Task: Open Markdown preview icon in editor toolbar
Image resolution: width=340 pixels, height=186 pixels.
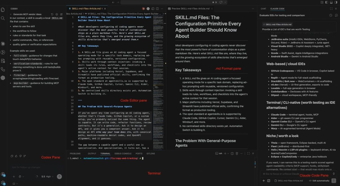Action: click(x=153, y=9)
